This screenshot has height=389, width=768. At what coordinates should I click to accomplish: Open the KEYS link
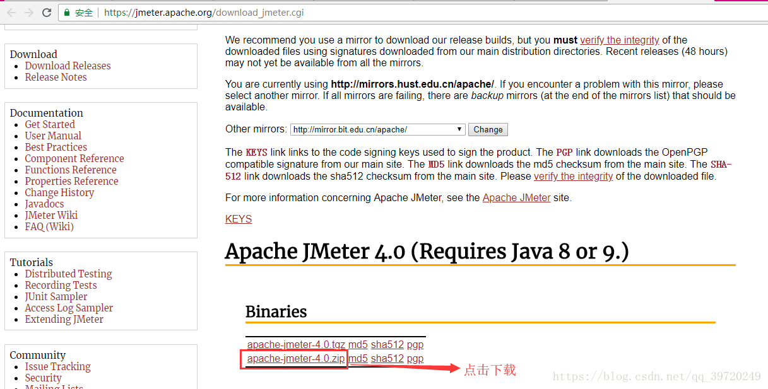[239, 219]
